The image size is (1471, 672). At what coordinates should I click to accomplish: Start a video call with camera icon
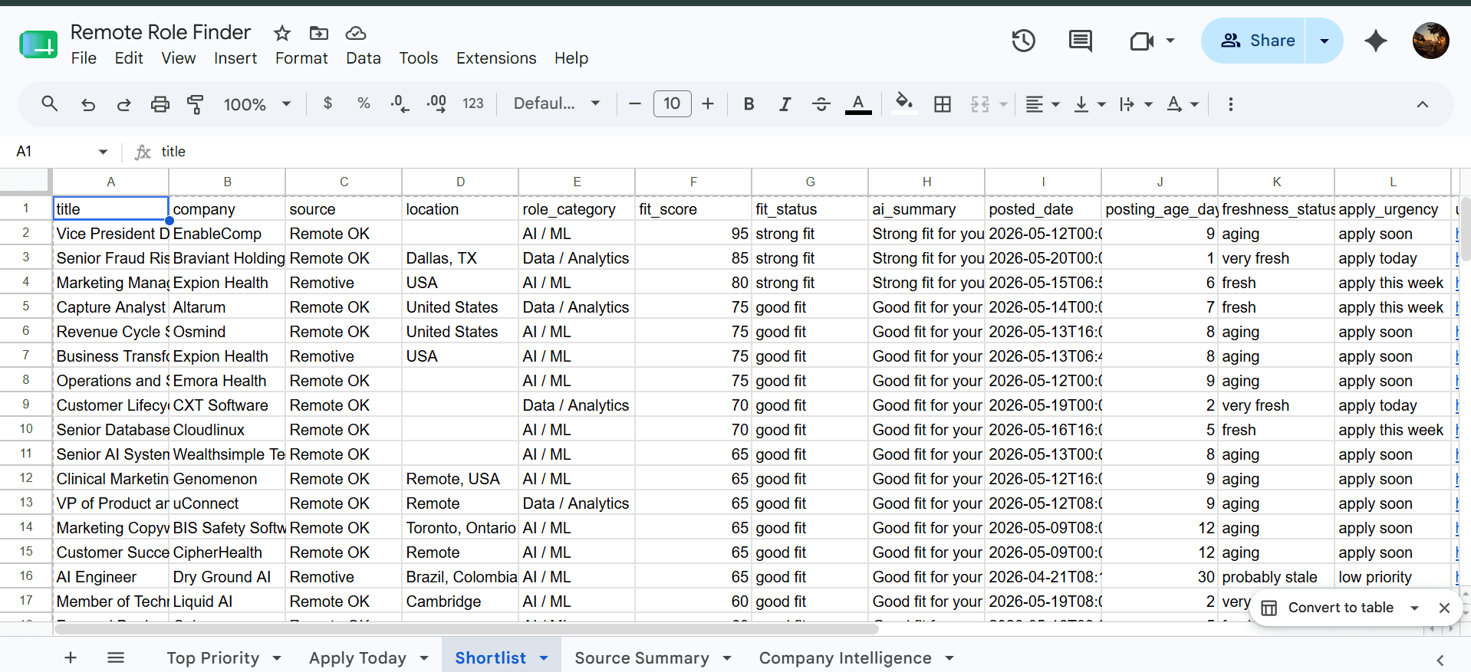[x=1142, y=41]
